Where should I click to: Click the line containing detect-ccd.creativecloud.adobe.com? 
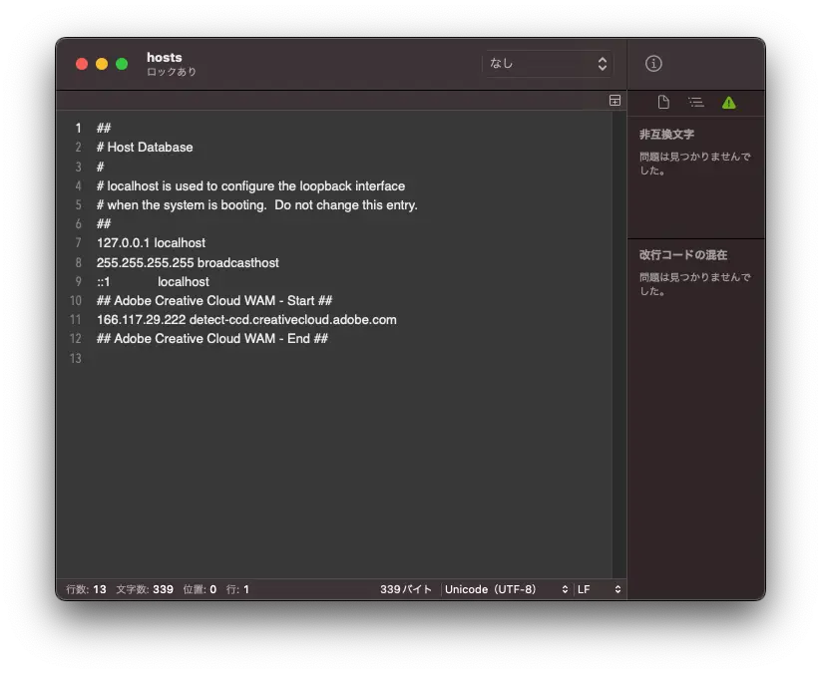246,320
